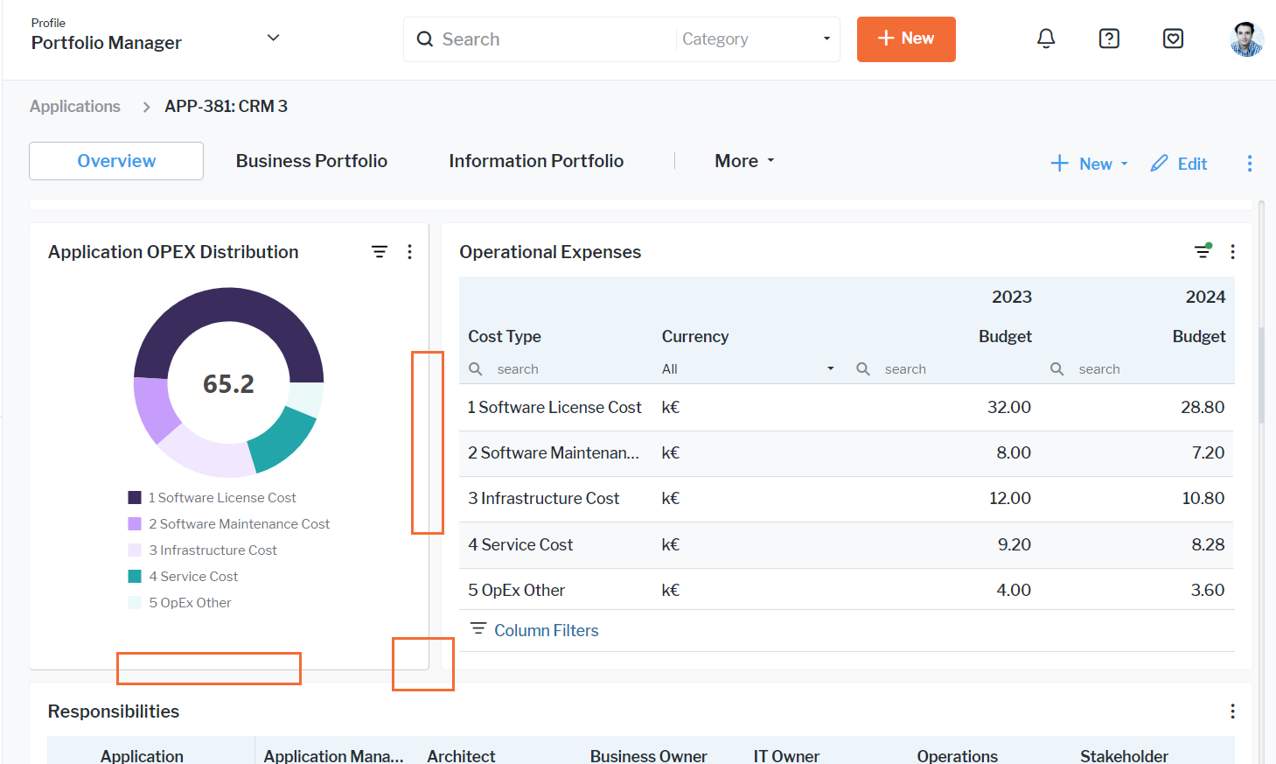Toggle Software Maintenance Cost legend item
Screen dimensions: 1276x764
coord(239,524)
